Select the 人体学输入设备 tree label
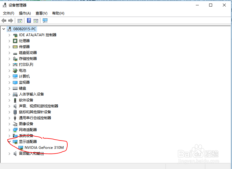The image size is (232, 169). 31,94
